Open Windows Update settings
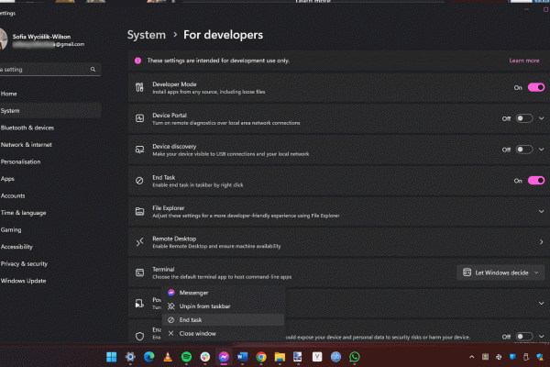This screenshot has height=367, width=550. pos(50,281)
